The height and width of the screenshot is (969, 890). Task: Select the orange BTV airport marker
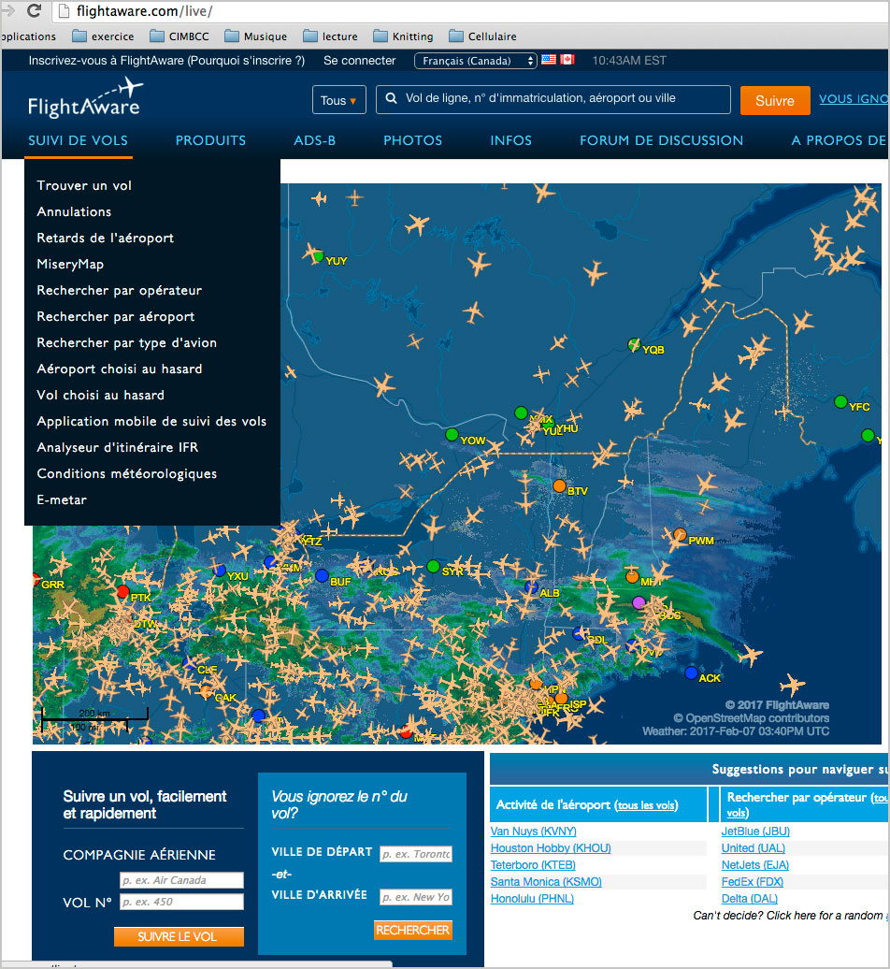click(x=559, y=486)
